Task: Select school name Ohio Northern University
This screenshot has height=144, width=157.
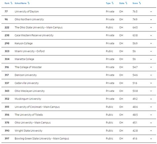Action: 29,19
